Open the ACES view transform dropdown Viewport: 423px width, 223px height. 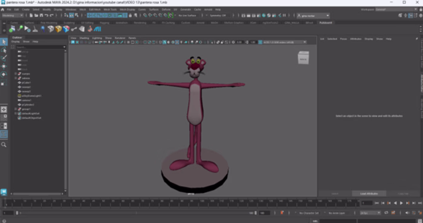[285, 42]
